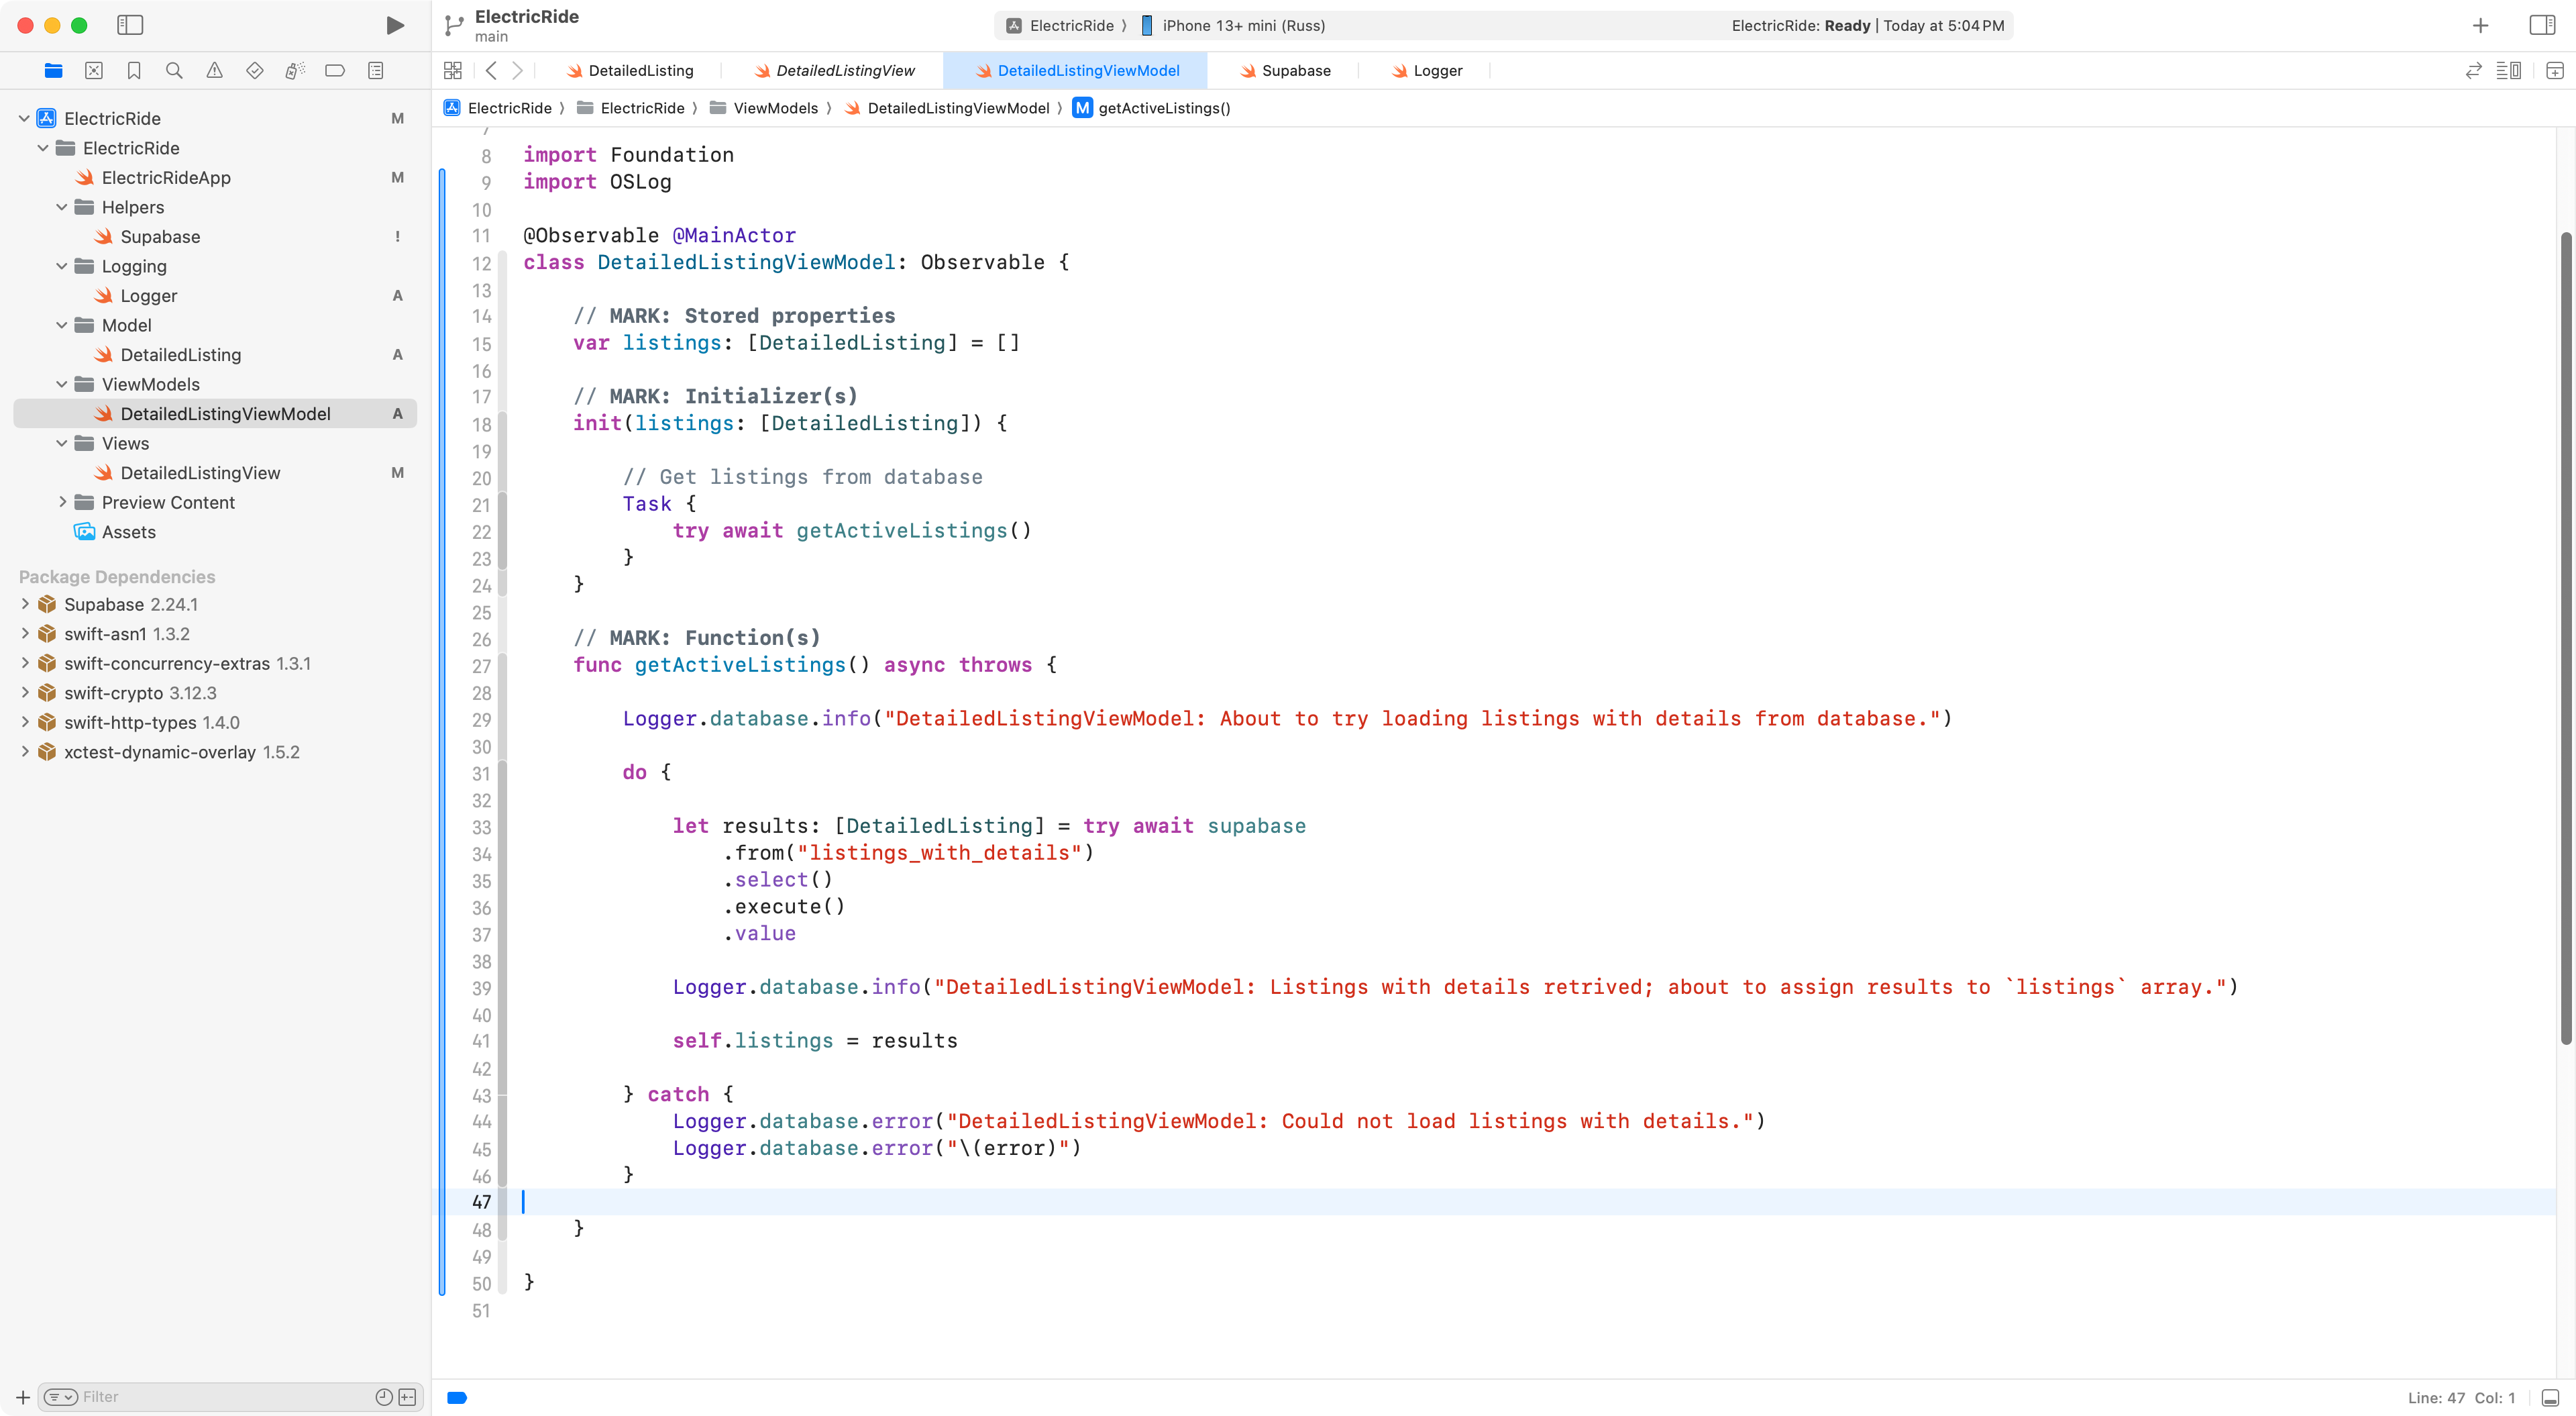The image size is (2576, 1416).
Task: Click the editor vertical scrollbar
Action: [2565, 640]
